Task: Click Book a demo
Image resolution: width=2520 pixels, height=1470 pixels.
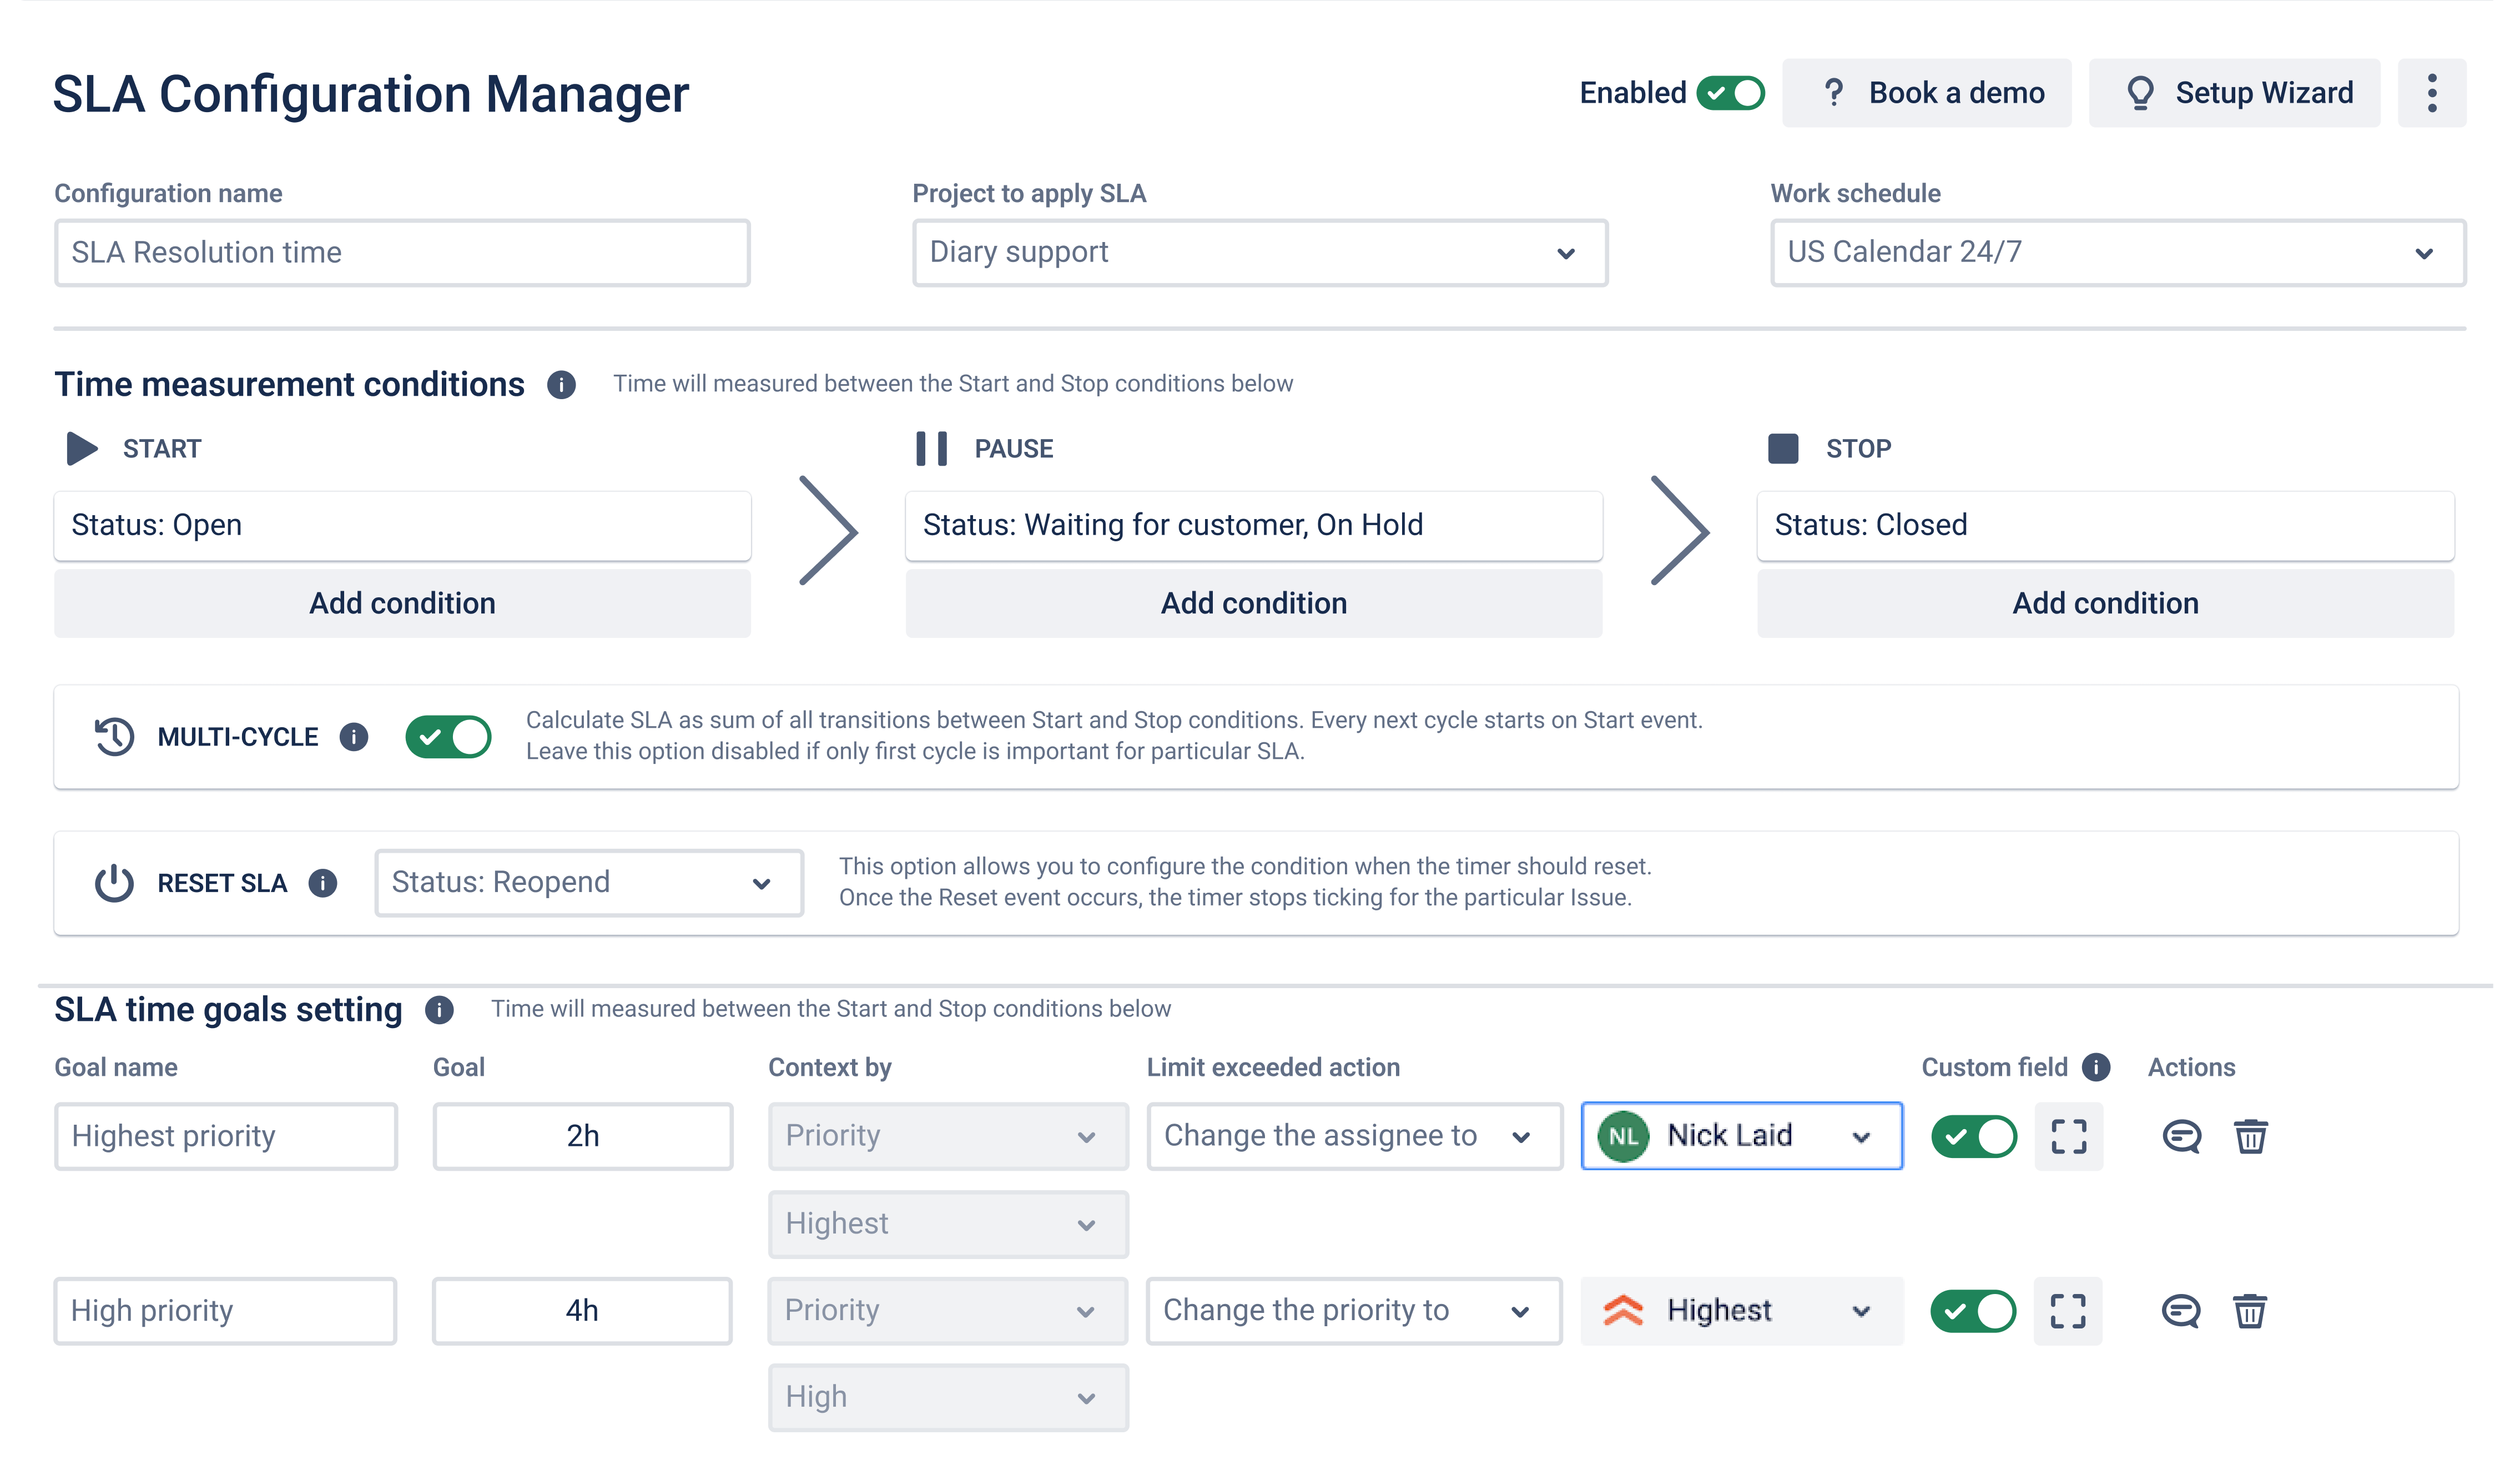Action: coord(1927,93)
